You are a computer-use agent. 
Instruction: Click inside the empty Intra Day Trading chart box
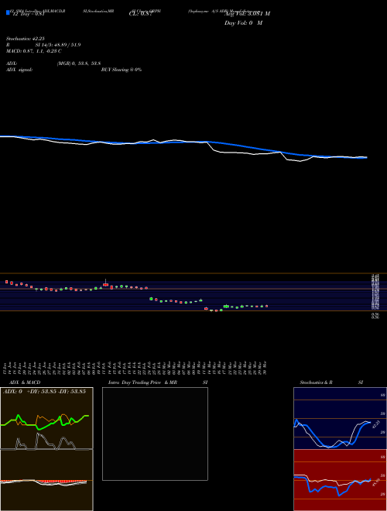point(155,434)
